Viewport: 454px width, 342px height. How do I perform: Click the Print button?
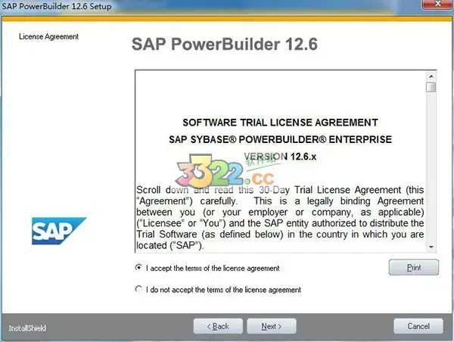click(x=413, y=267)
